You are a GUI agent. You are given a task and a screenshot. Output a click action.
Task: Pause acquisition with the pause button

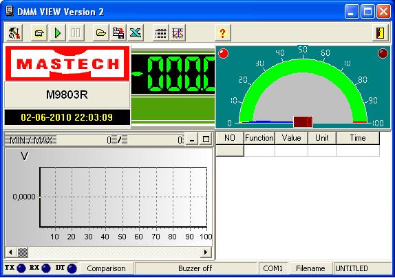(76, 32)
